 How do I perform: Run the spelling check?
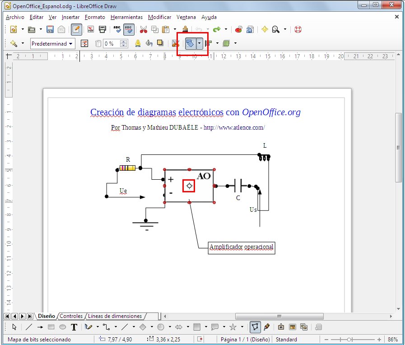117,29
